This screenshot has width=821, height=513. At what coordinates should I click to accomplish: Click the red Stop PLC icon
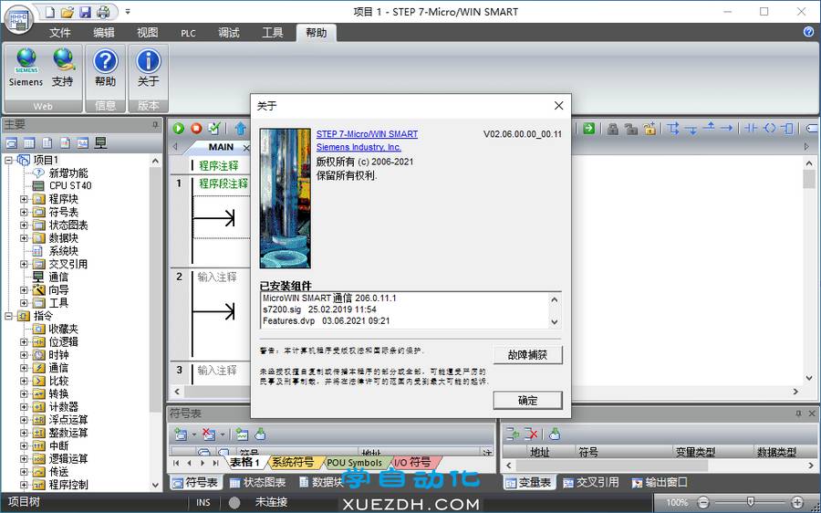coord(196,129)
